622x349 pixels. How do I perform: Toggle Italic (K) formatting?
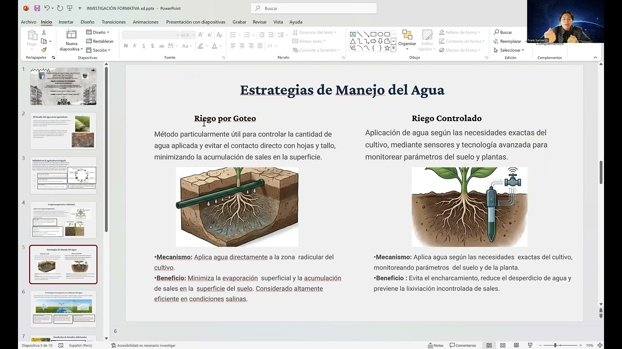135,46
